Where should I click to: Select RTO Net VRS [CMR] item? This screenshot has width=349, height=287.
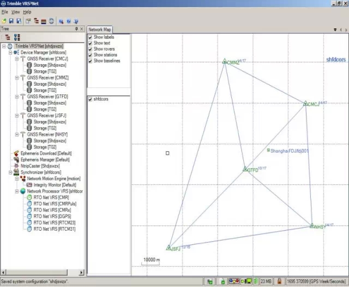(x=51, y=198)
